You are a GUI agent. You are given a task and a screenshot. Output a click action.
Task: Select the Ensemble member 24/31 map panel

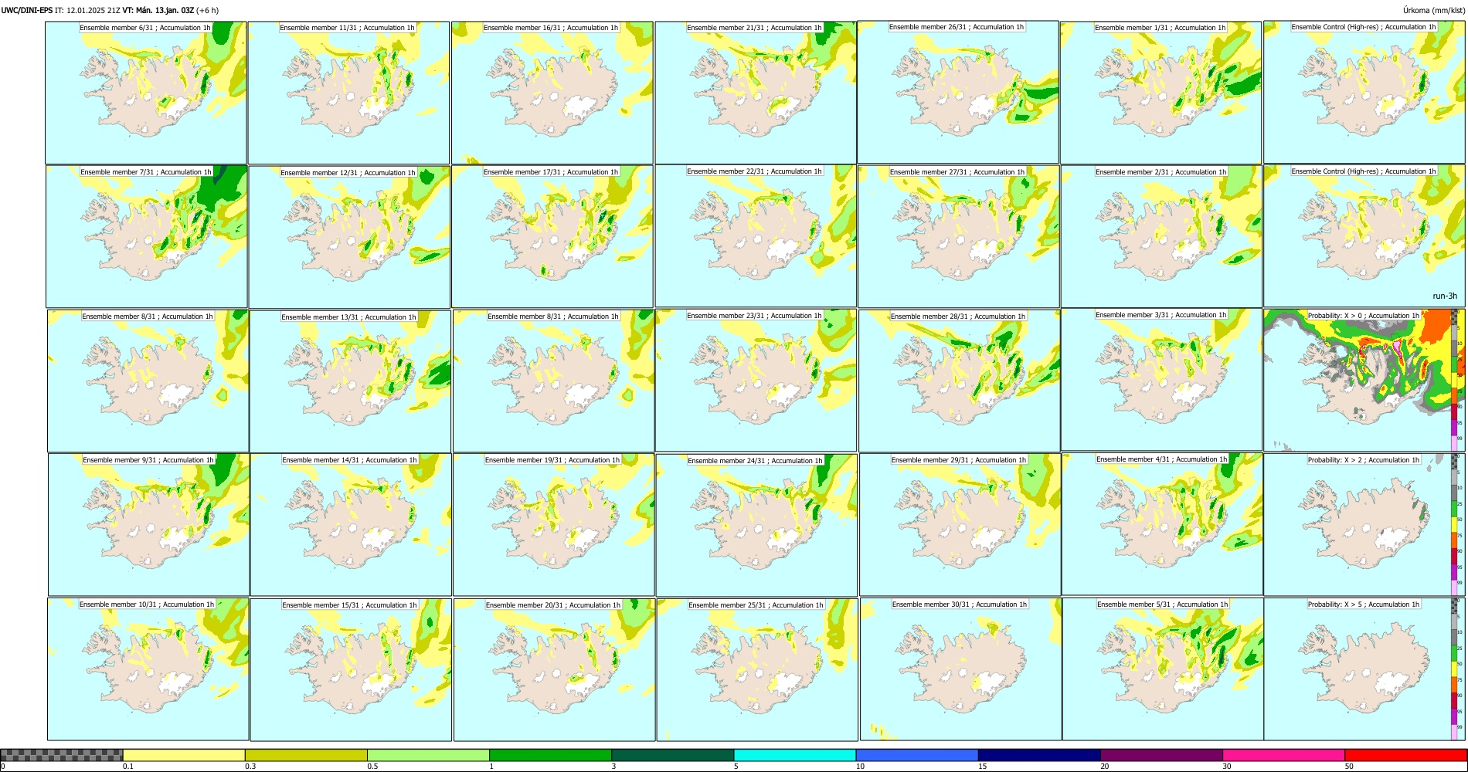click(756, 525)
